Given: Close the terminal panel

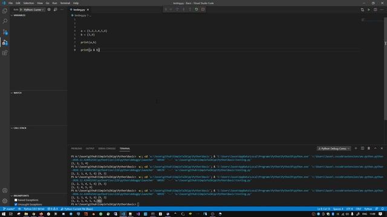Looking at the screenshot, I should pyautogui.click(x=382, y=148).
